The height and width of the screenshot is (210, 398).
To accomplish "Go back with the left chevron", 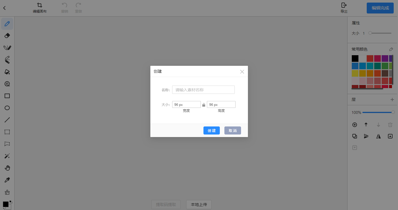I will [x=4, y=8].
